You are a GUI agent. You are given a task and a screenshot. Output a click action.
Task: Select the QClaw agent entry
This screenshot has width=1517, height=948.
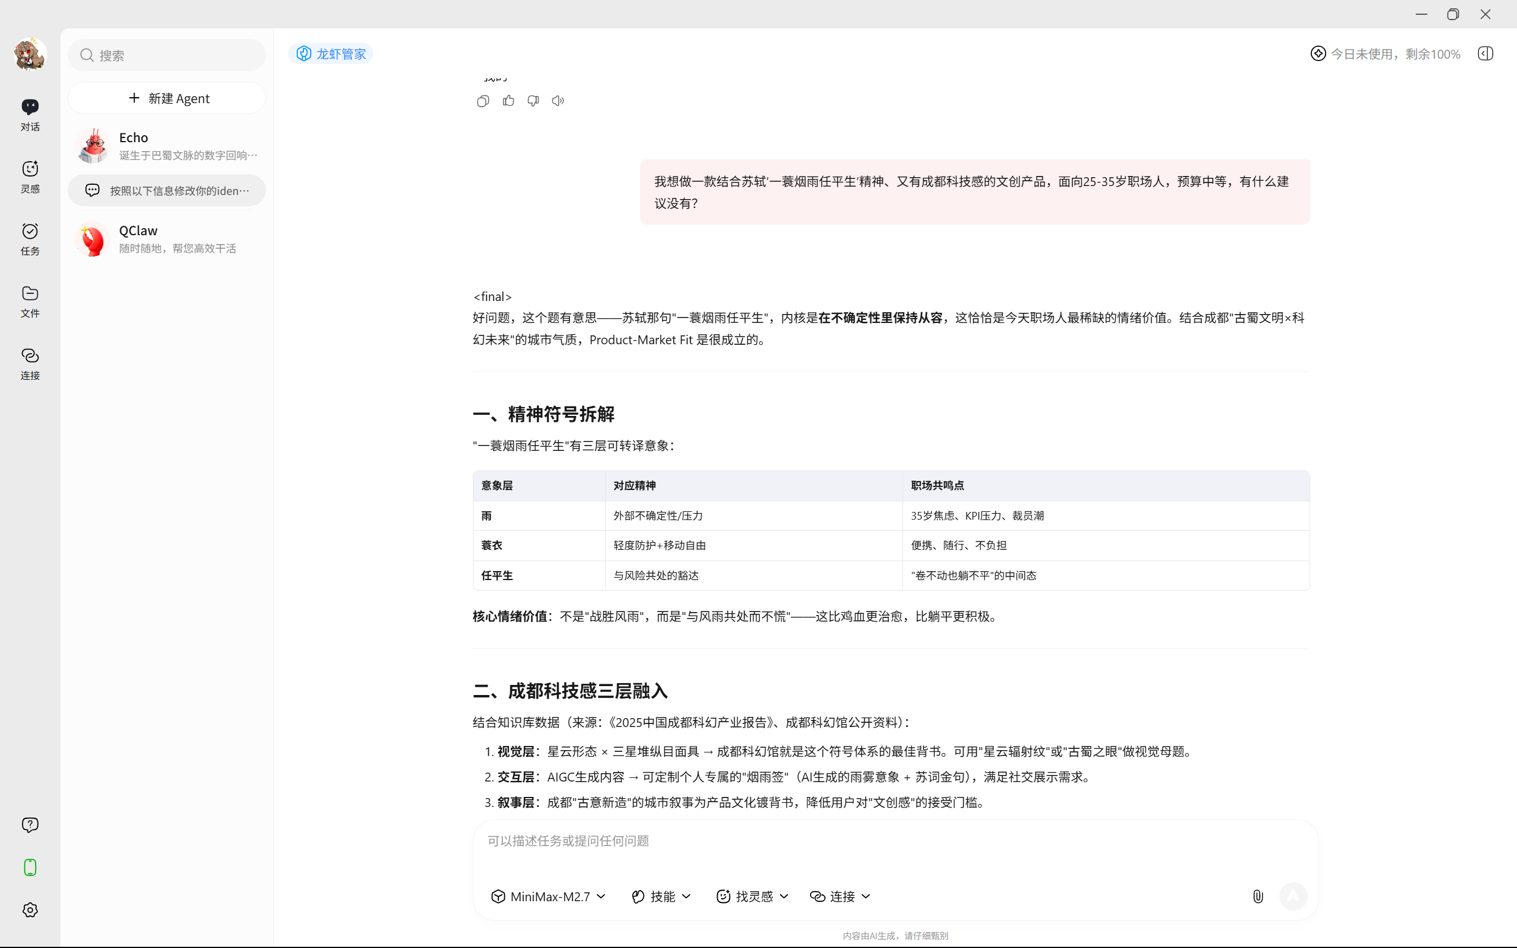coord(167,238)
